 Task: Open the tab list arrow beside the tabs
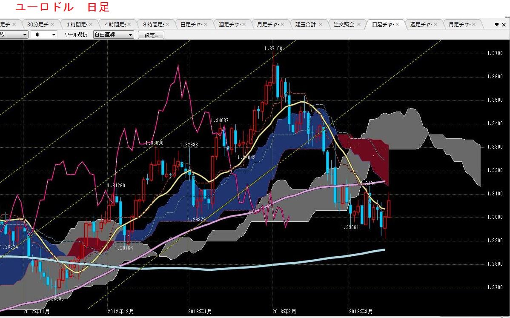pos(497,25)
